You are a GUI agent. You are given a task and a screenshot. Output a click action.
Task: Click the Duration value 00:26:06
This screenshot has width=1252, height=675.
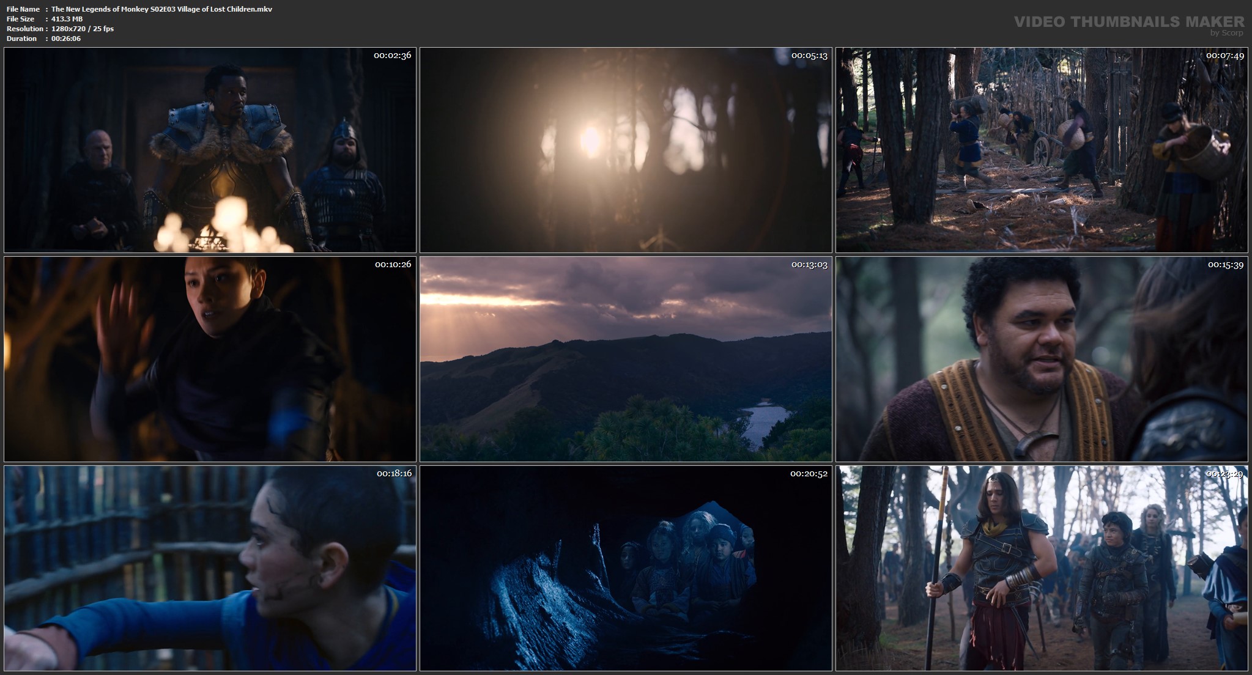pyautogui.click(x=66, y=39)
